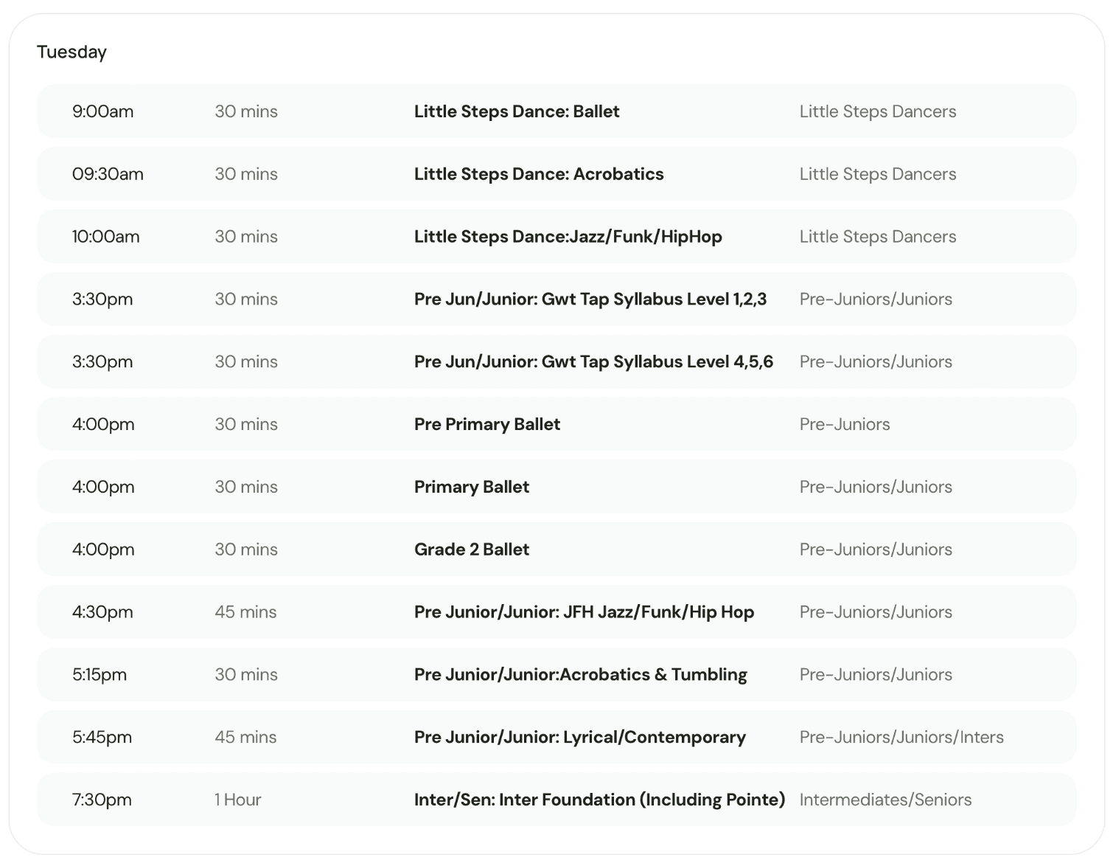The width and height of the screenshot is (1113, 863).
Task: Select Pre Junior/Junior: Lyrical/Contemporary class
Action: point(580,737)
